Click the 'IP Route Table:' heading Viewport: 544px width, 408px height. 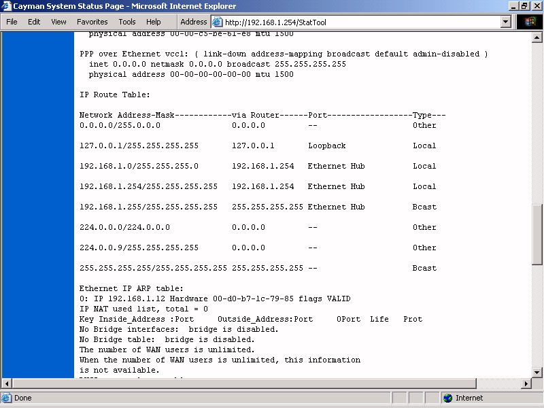pos(114,95)
